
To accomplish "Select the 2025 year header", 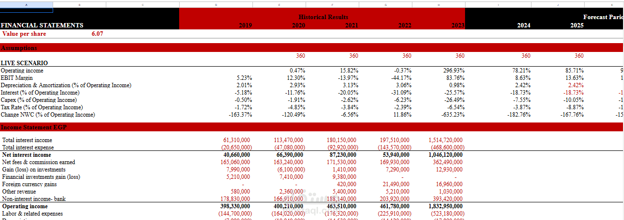I will coord(577,25).
